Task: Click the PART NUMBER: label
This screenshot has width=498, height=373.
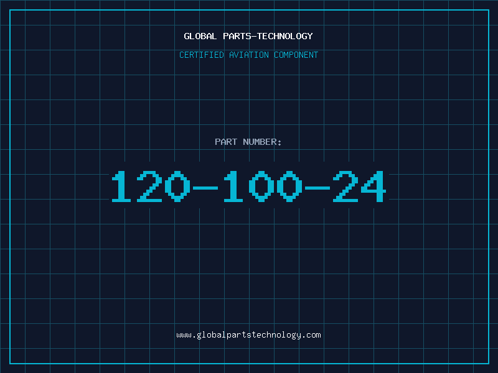Action: 248,142
